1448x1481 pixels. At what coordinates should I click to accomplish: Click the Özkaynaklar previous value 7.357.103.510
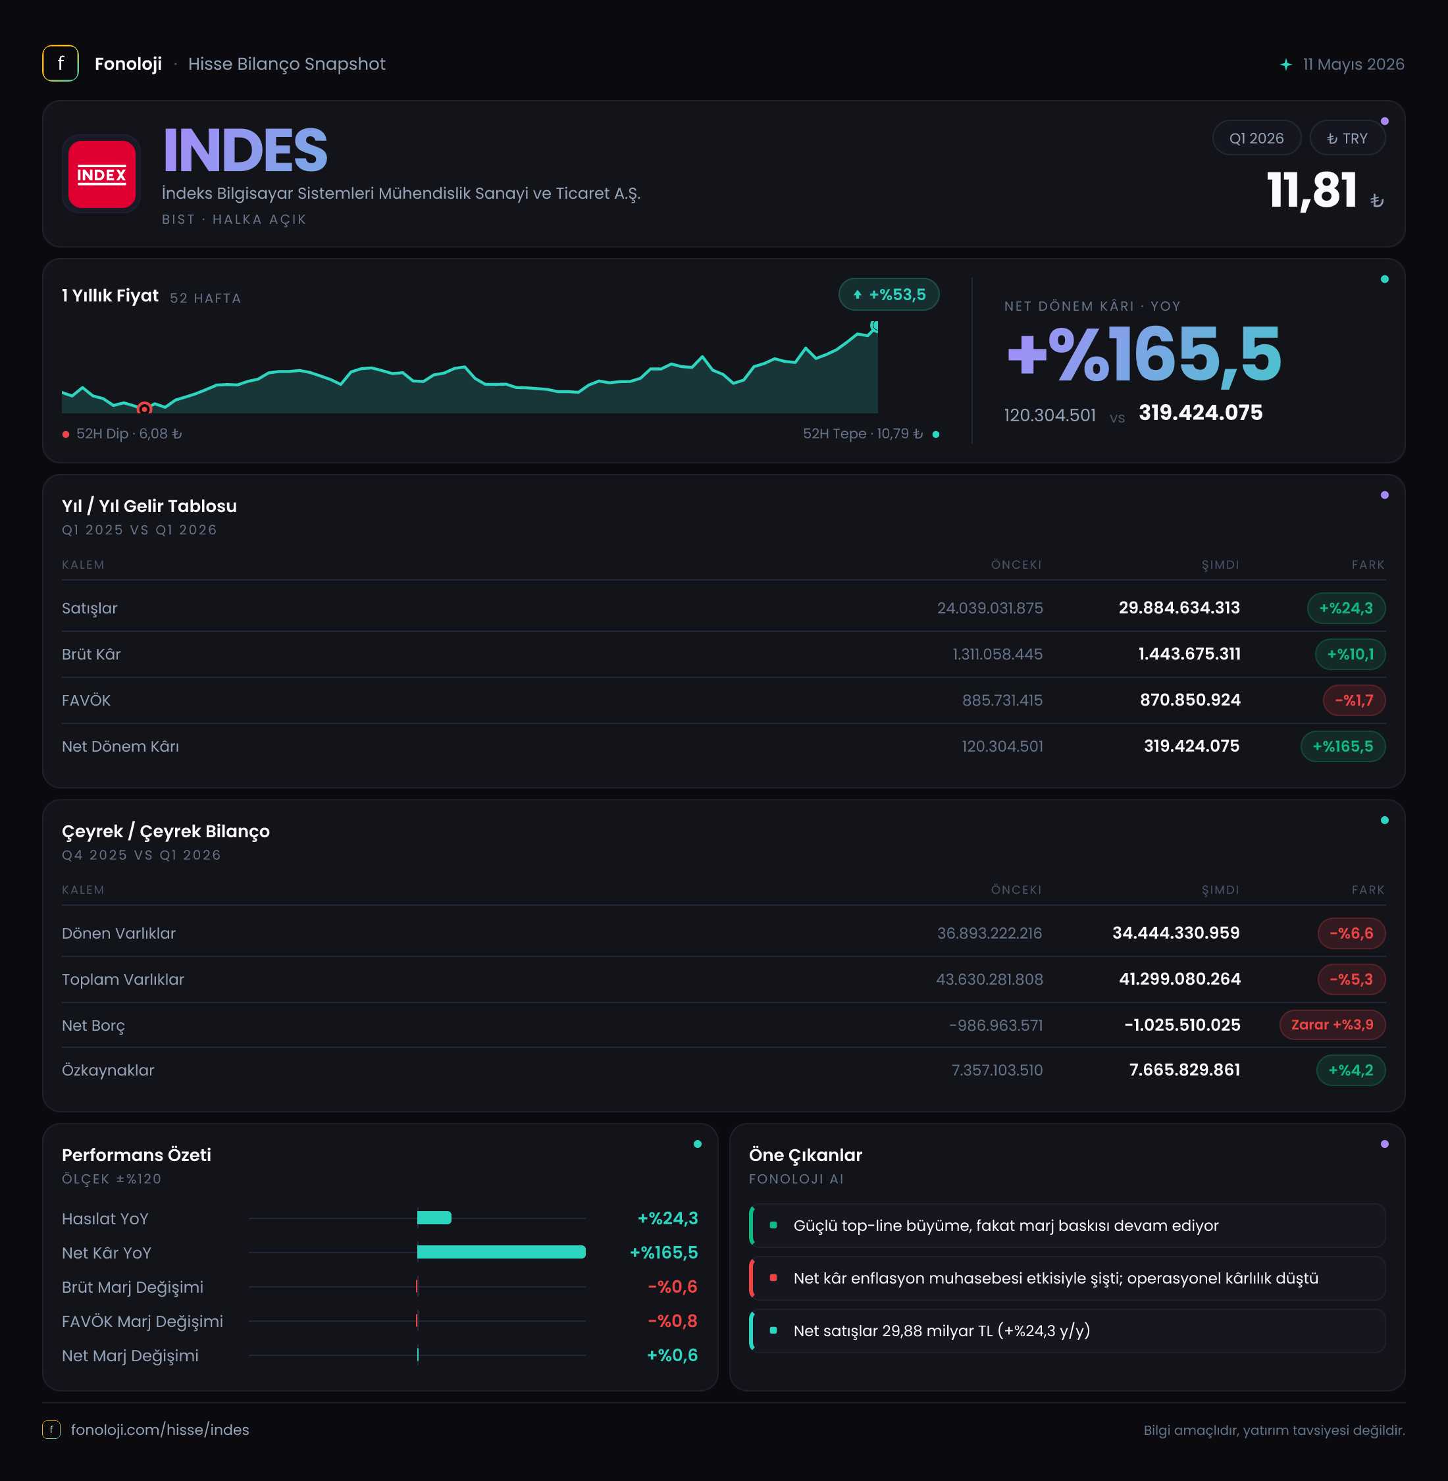[997, 1070]
